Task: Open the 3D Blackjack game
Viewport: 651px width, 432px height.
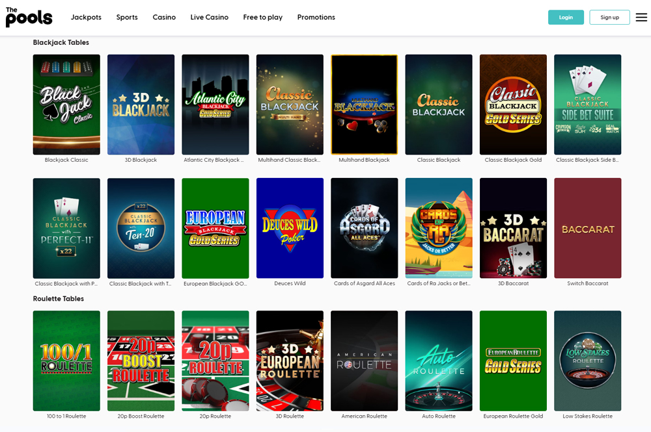Action: (x=141, y=104)
